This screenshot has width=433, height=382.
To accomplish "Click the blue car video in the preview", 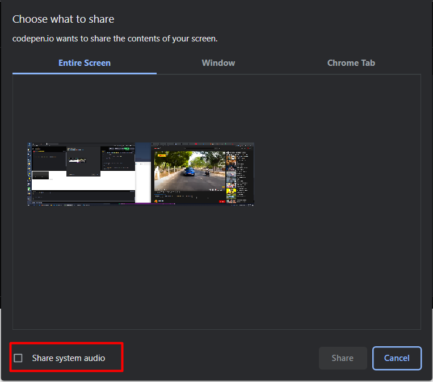I will (x=189, y=170).
